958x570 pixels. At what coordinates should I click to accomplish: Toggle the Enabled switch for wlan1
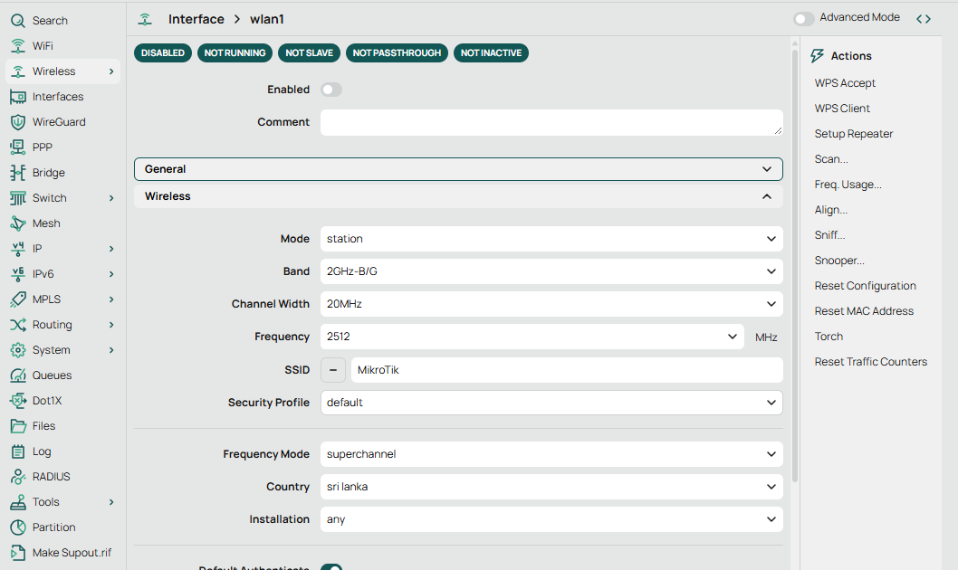pyautogui.click(x=331, y=90)
